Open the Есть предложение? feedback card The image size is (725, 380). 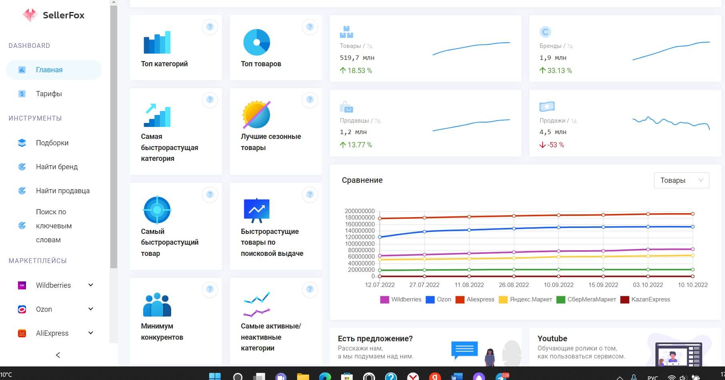coord(425,346)
